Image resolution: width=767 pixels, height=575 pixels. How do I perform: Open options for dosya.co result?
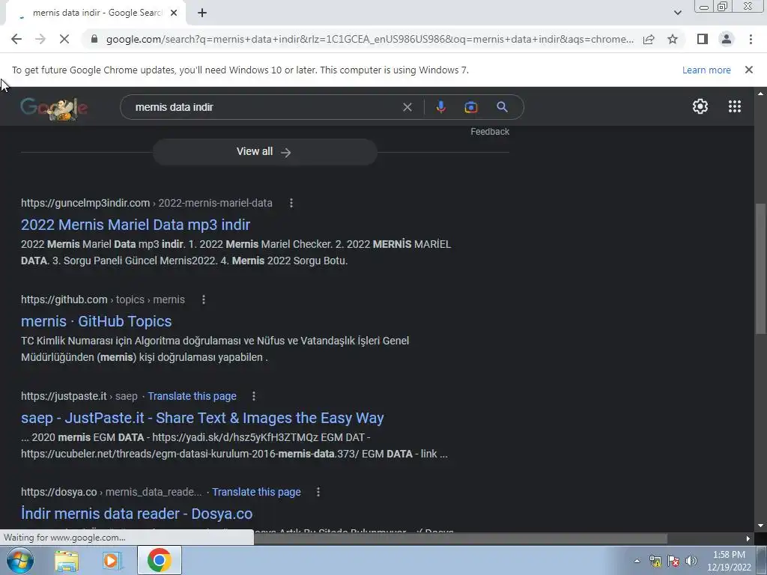point(318,492)
